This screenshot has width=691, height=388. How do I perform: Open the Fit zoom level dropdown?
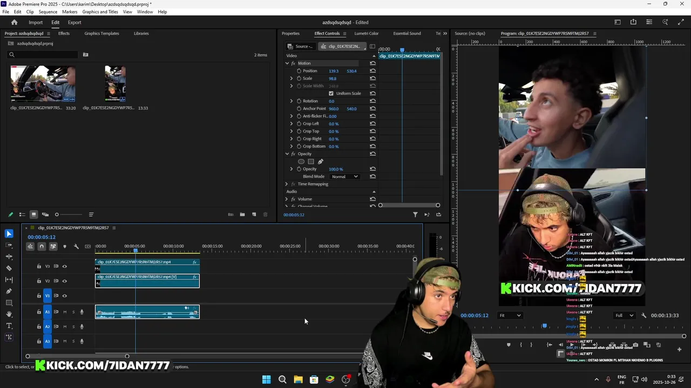click(510, 315)
